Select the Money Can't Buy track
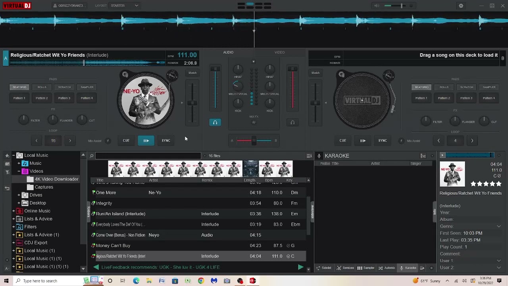Screen dimensions: 508x286 [198, 245]
